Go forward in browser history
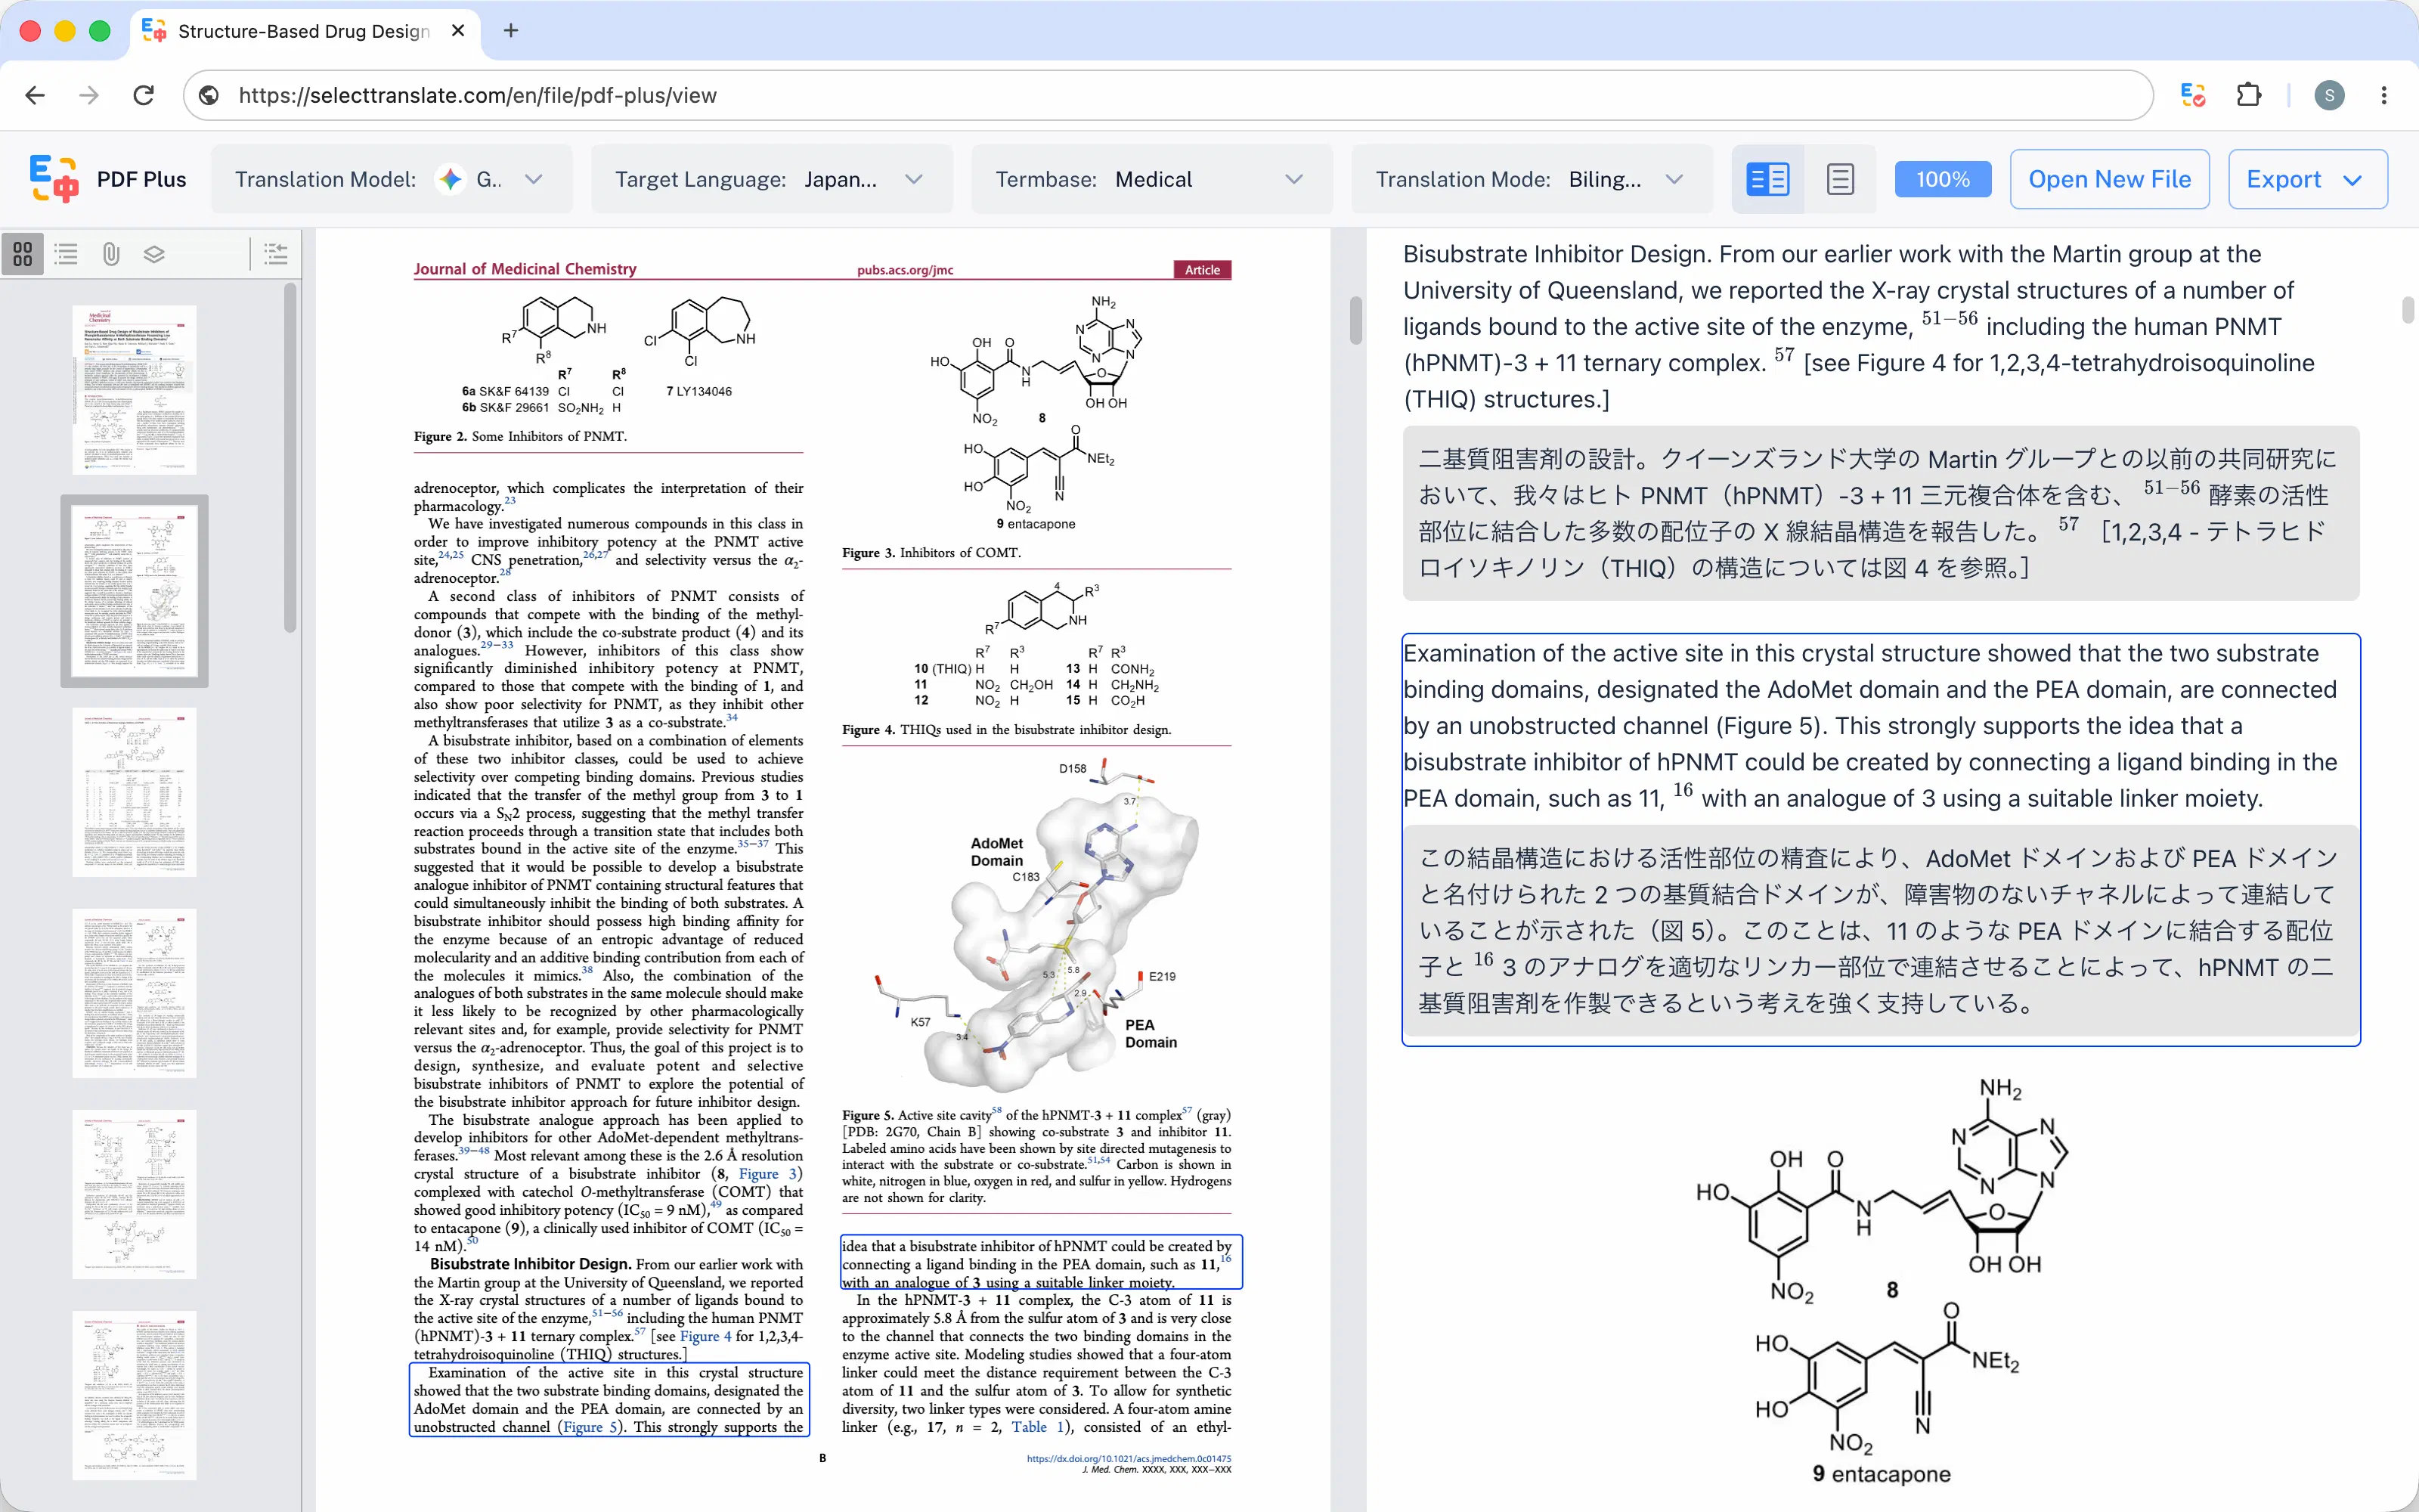 pyautogui.click(x=89, y=95)
